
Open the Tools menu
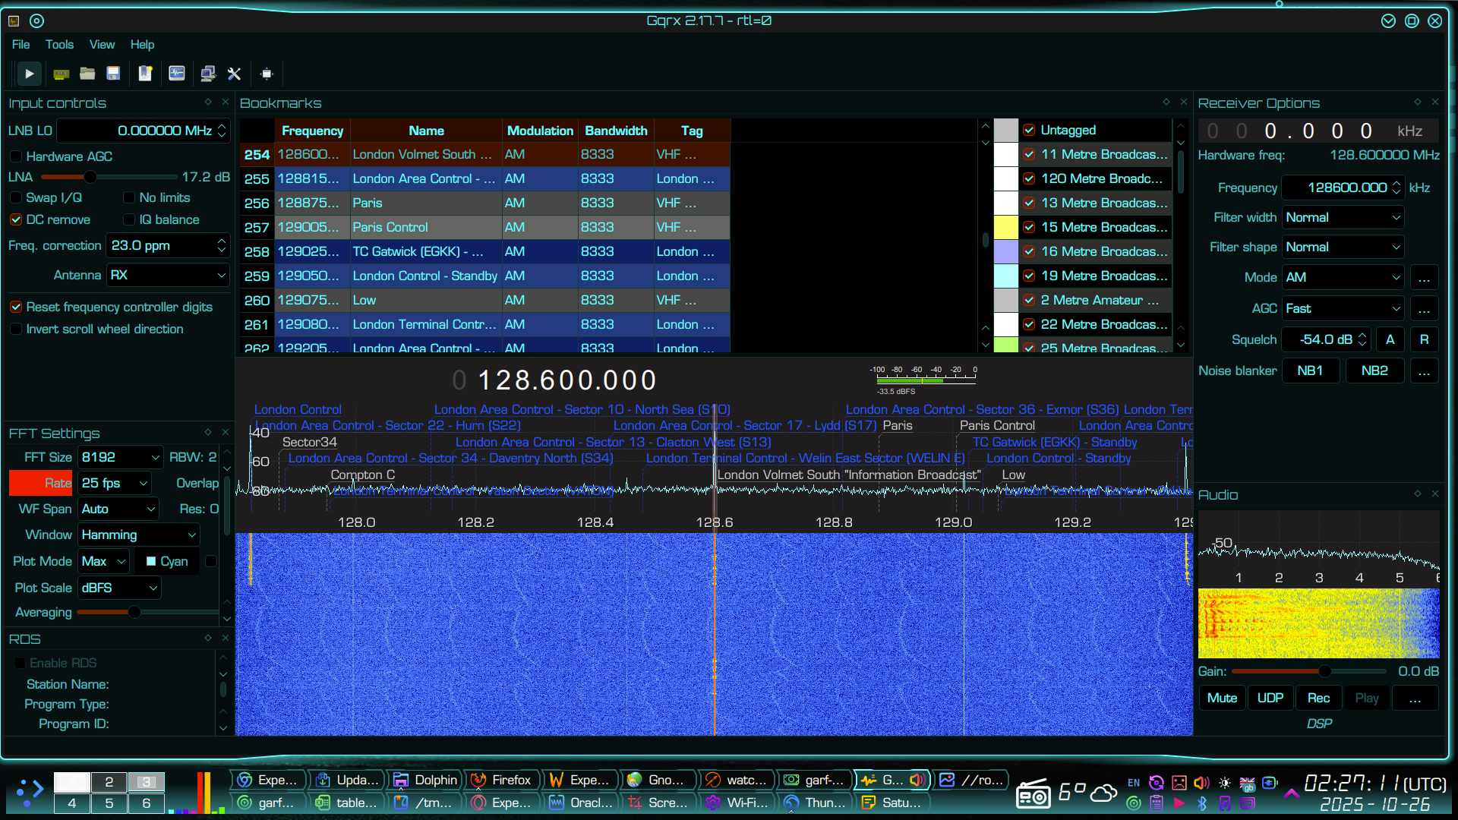(x=59, y=44)
